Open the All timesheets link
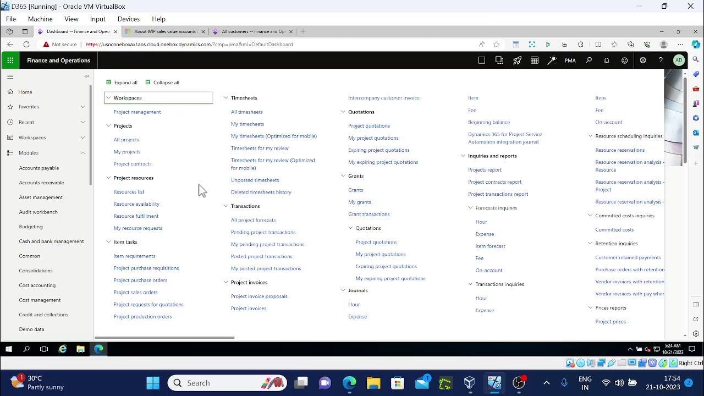Image resolution: width=704 pixels, height=396 pixels. click(246, 112)
